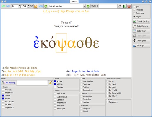Click the tag icon in top toolbar

[119, 6]
